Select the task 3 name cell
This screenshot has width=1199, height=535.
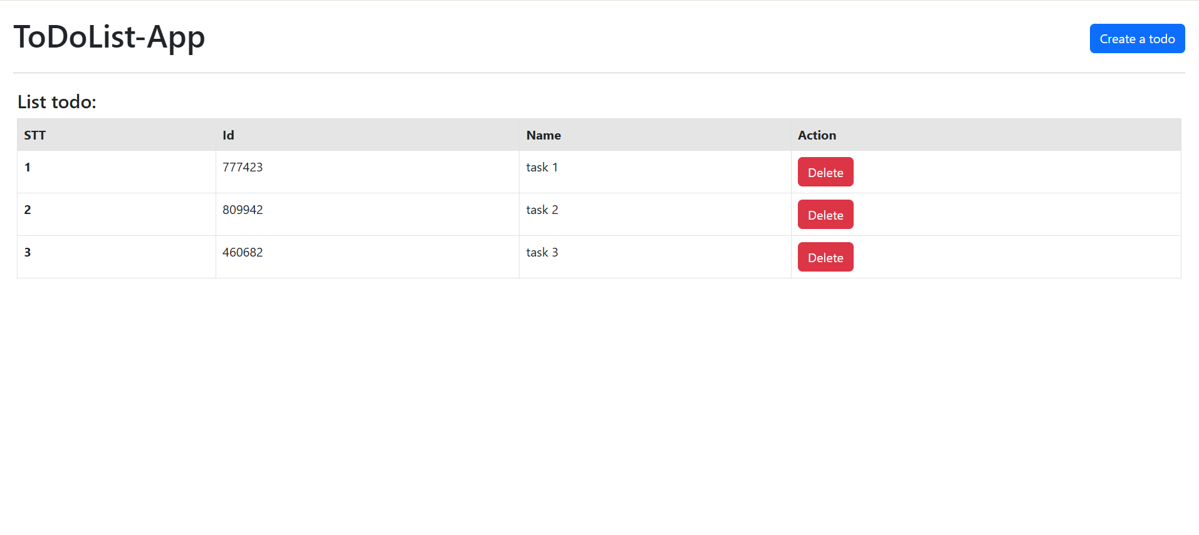(542, 252)
